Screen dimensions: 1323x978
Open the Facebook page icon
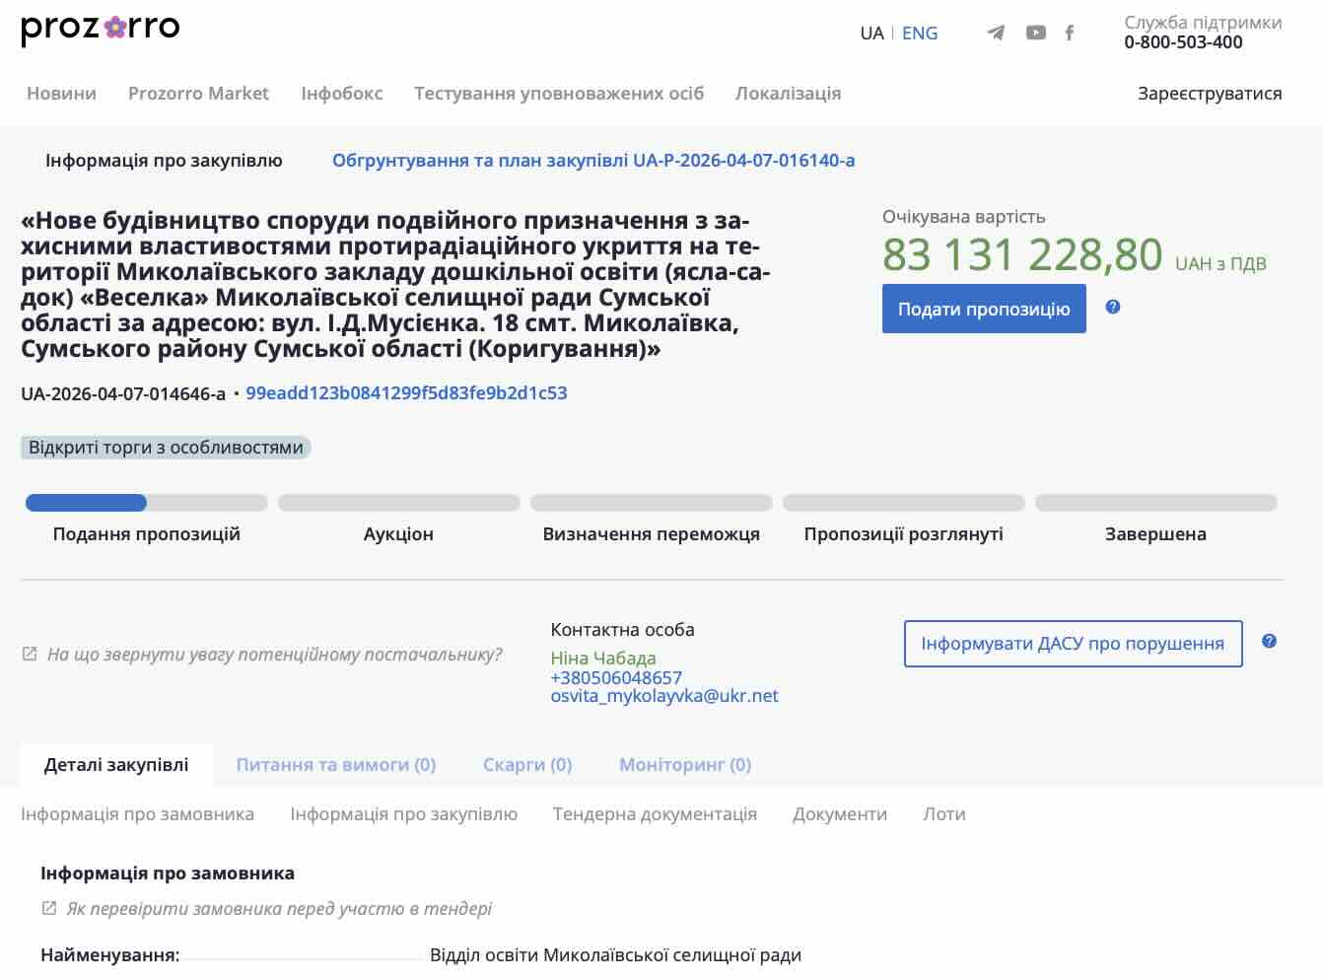(1070, 33)
